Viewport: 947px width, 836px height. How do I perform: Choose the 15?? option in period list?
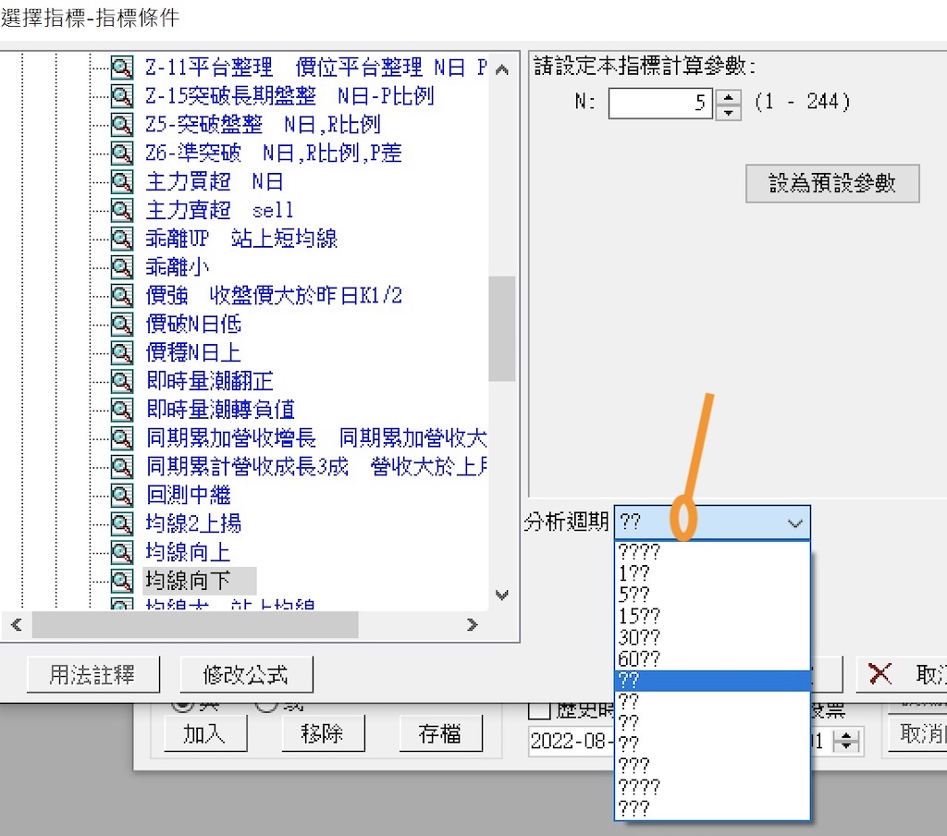(639, 616)
